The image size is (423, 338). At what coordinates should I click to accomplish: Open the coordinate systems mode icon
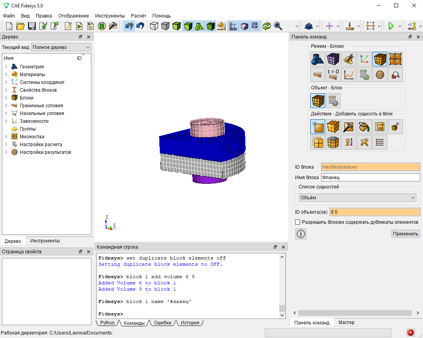point(364,59)
